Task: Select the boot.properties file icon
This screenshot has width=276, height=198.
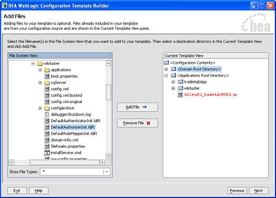Action: (x=47, y=76)
